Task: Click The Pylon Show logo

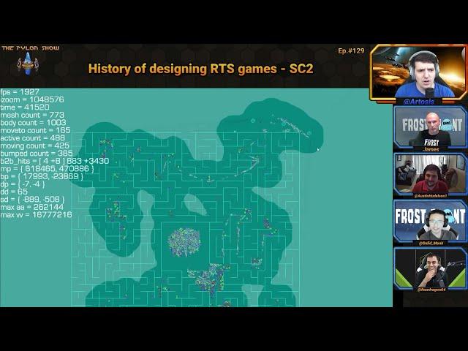Action: pyautogui.click(x=30, y=60)
